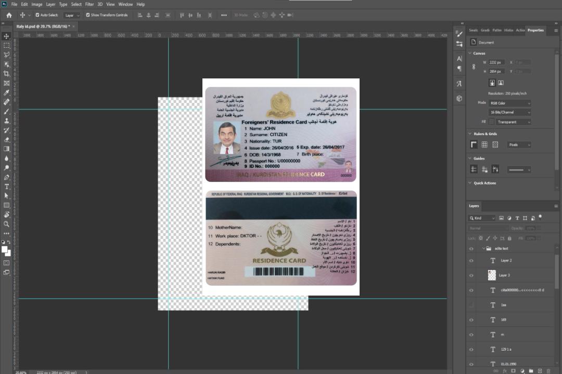
Task: Select Layer 3 thumbnail in Layers panel
Action: [x=492, y=275]
